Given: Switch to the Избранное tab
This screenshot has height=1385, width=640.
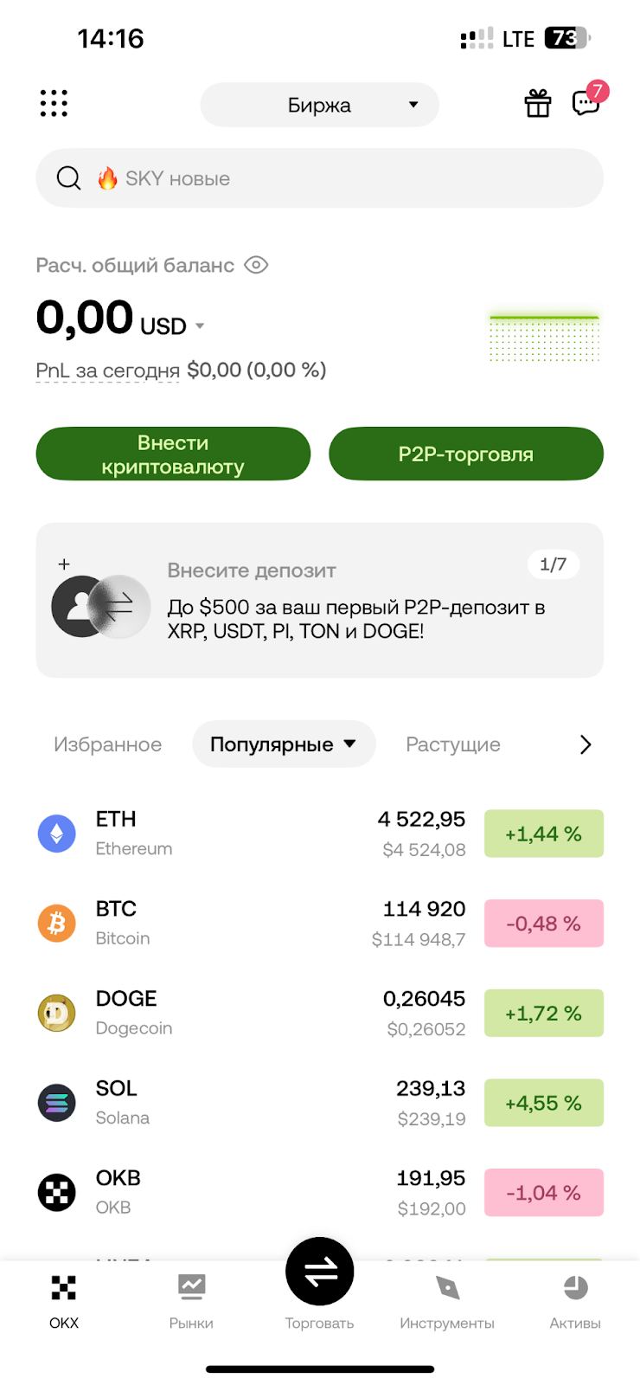Looking at the screenshot, I should point(107,744).
